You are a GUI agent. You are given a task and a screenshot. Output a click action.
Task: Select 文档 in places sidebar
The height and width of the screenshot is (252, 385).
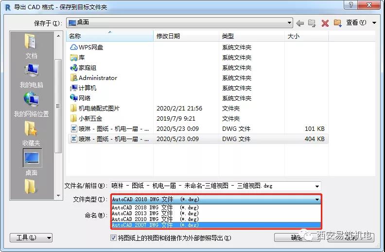31,47
